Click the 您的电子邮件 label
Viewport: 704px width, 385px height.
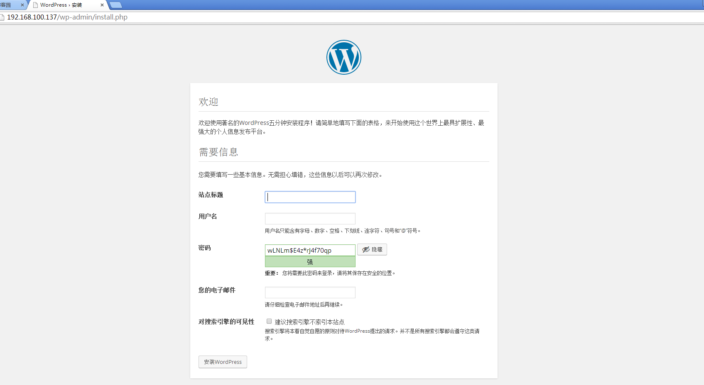tap(217, 290)
